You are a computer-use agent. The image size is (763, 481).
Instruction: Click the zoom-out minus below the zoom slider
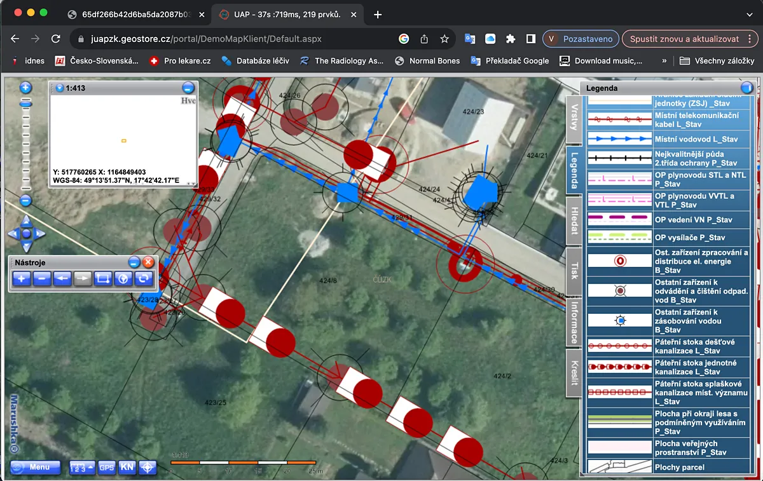tap(26, 201)
